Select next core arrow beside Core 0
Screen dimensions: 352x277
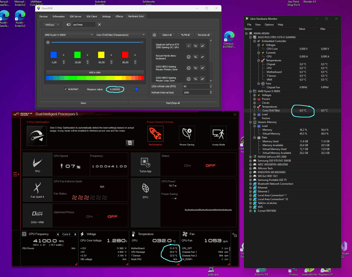click(75, 234)
